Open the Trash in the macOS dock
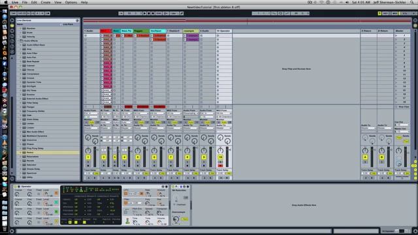 (5, 228)
